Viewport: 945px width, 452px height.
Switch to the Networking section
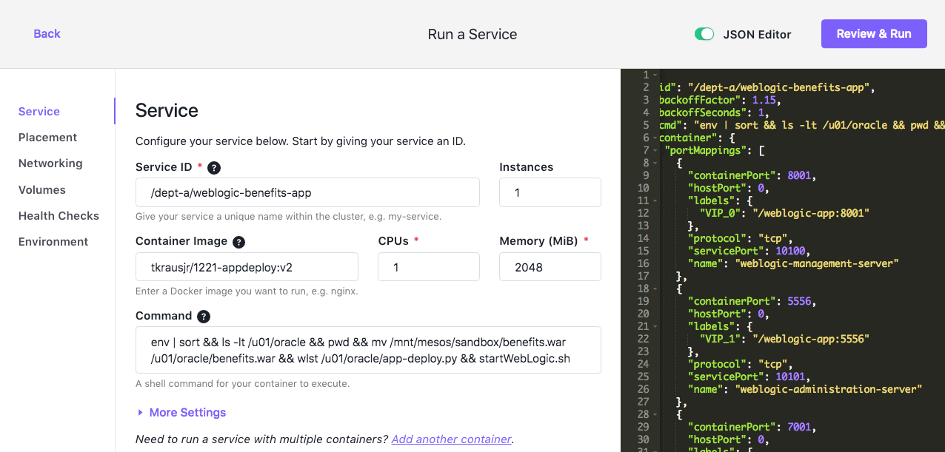pos(50,163)
